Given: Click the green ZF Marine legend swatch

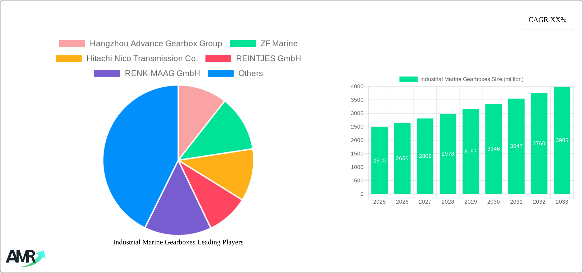Looking at the screenshot, I should click(243, 43).
